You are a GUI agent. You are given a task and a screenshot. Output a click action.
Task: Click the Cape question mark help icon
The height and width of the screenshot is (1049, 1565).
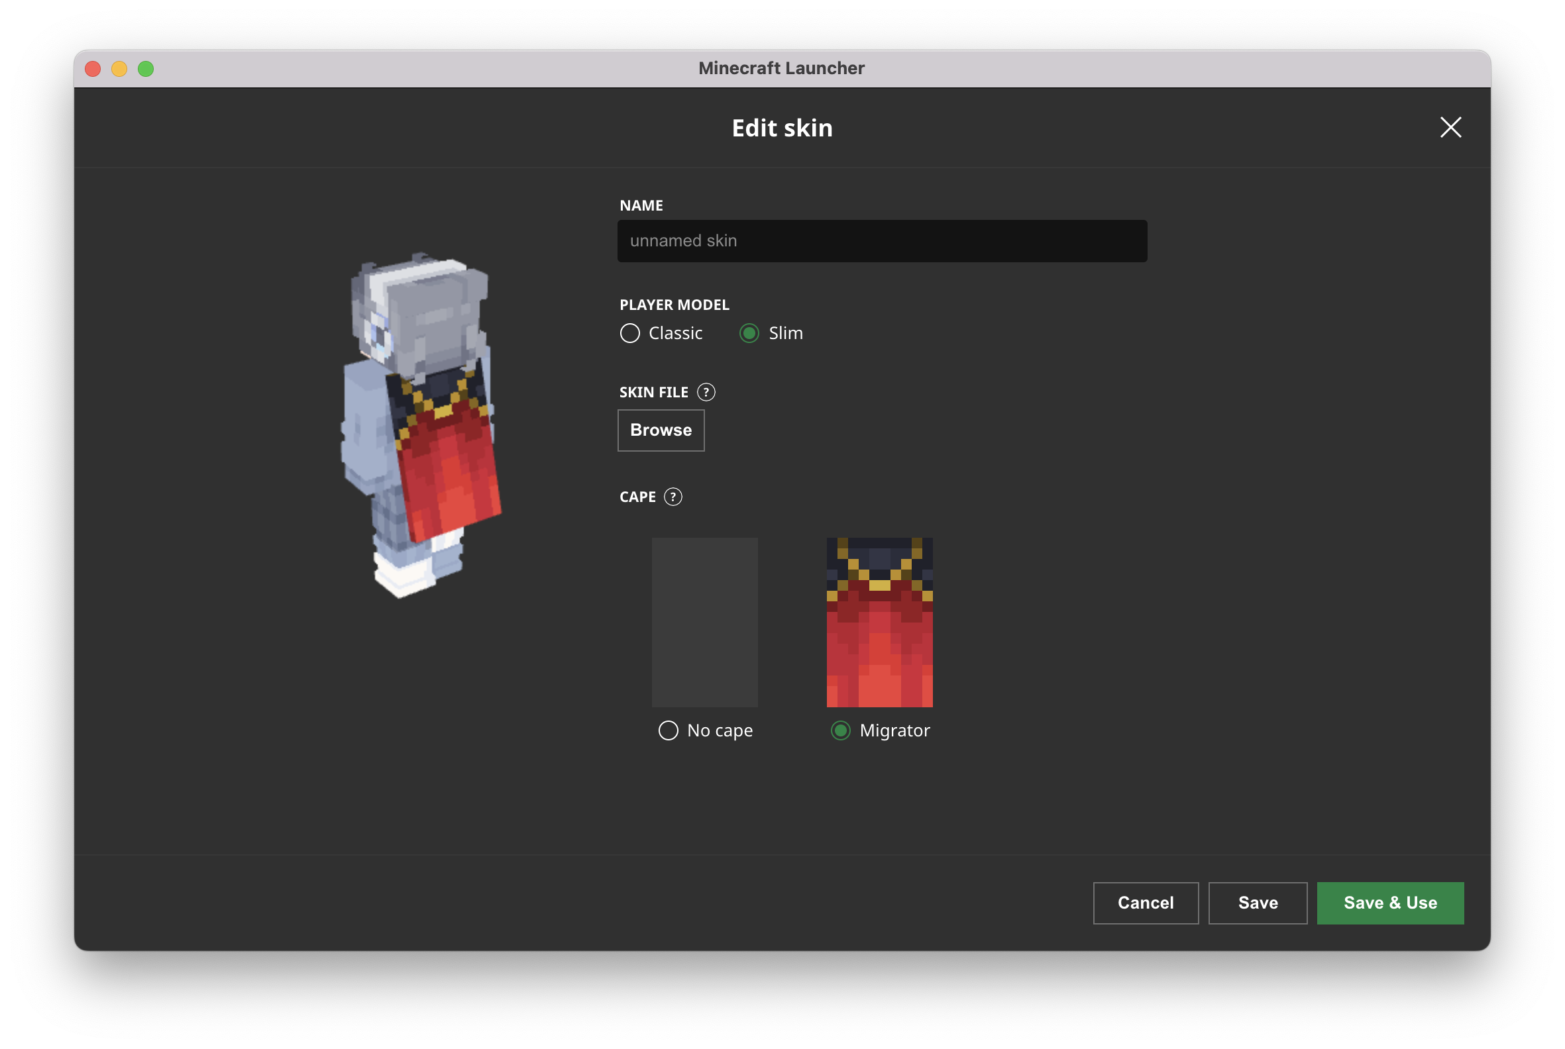pos(673,497)
